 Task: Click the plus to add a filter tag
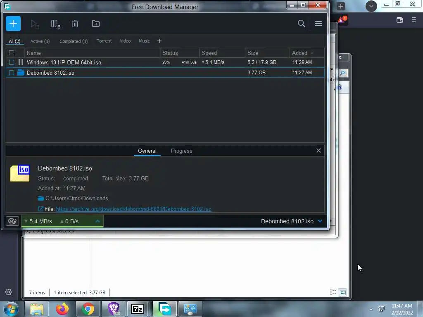tap(159, 41)
